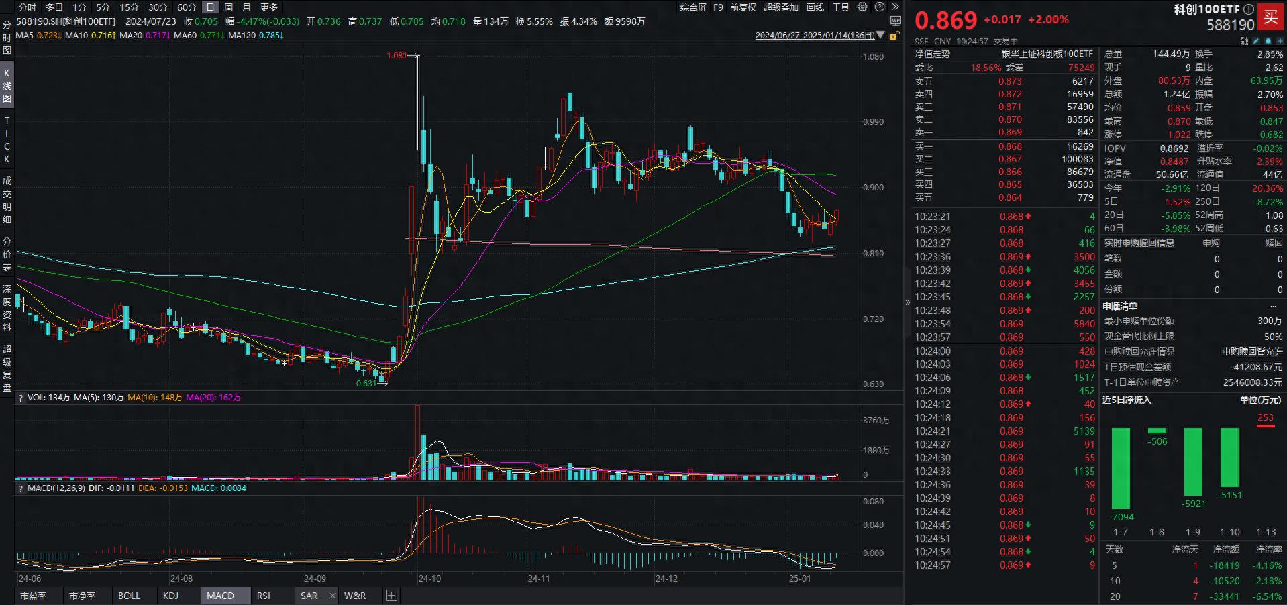
Task: Click the red 买 (buy) button
Action: click(x=1271, y=19)
